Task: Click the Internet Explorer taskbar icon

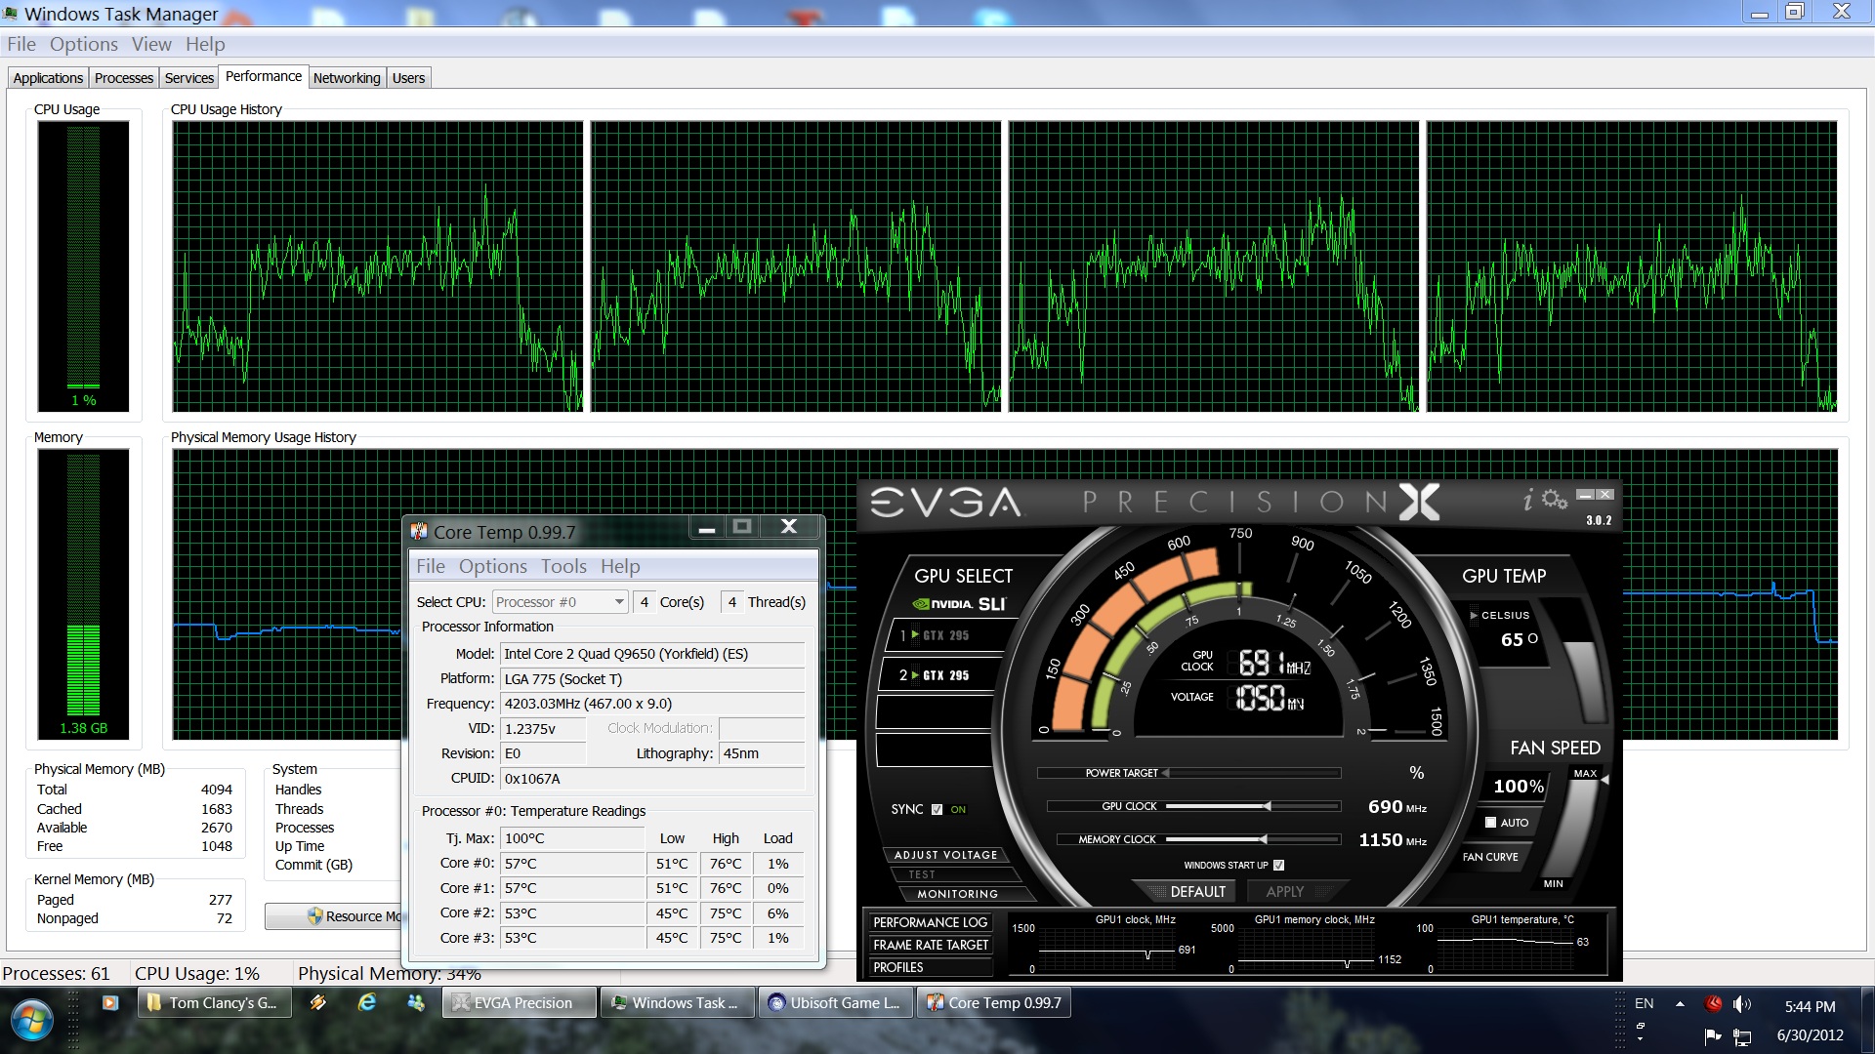Action: [367, 1002]
